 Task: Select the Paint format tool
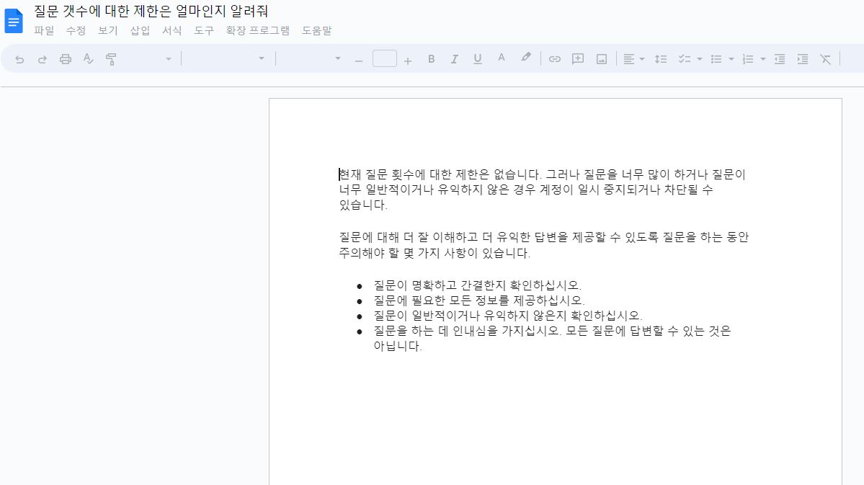click(x=110, y=58)
